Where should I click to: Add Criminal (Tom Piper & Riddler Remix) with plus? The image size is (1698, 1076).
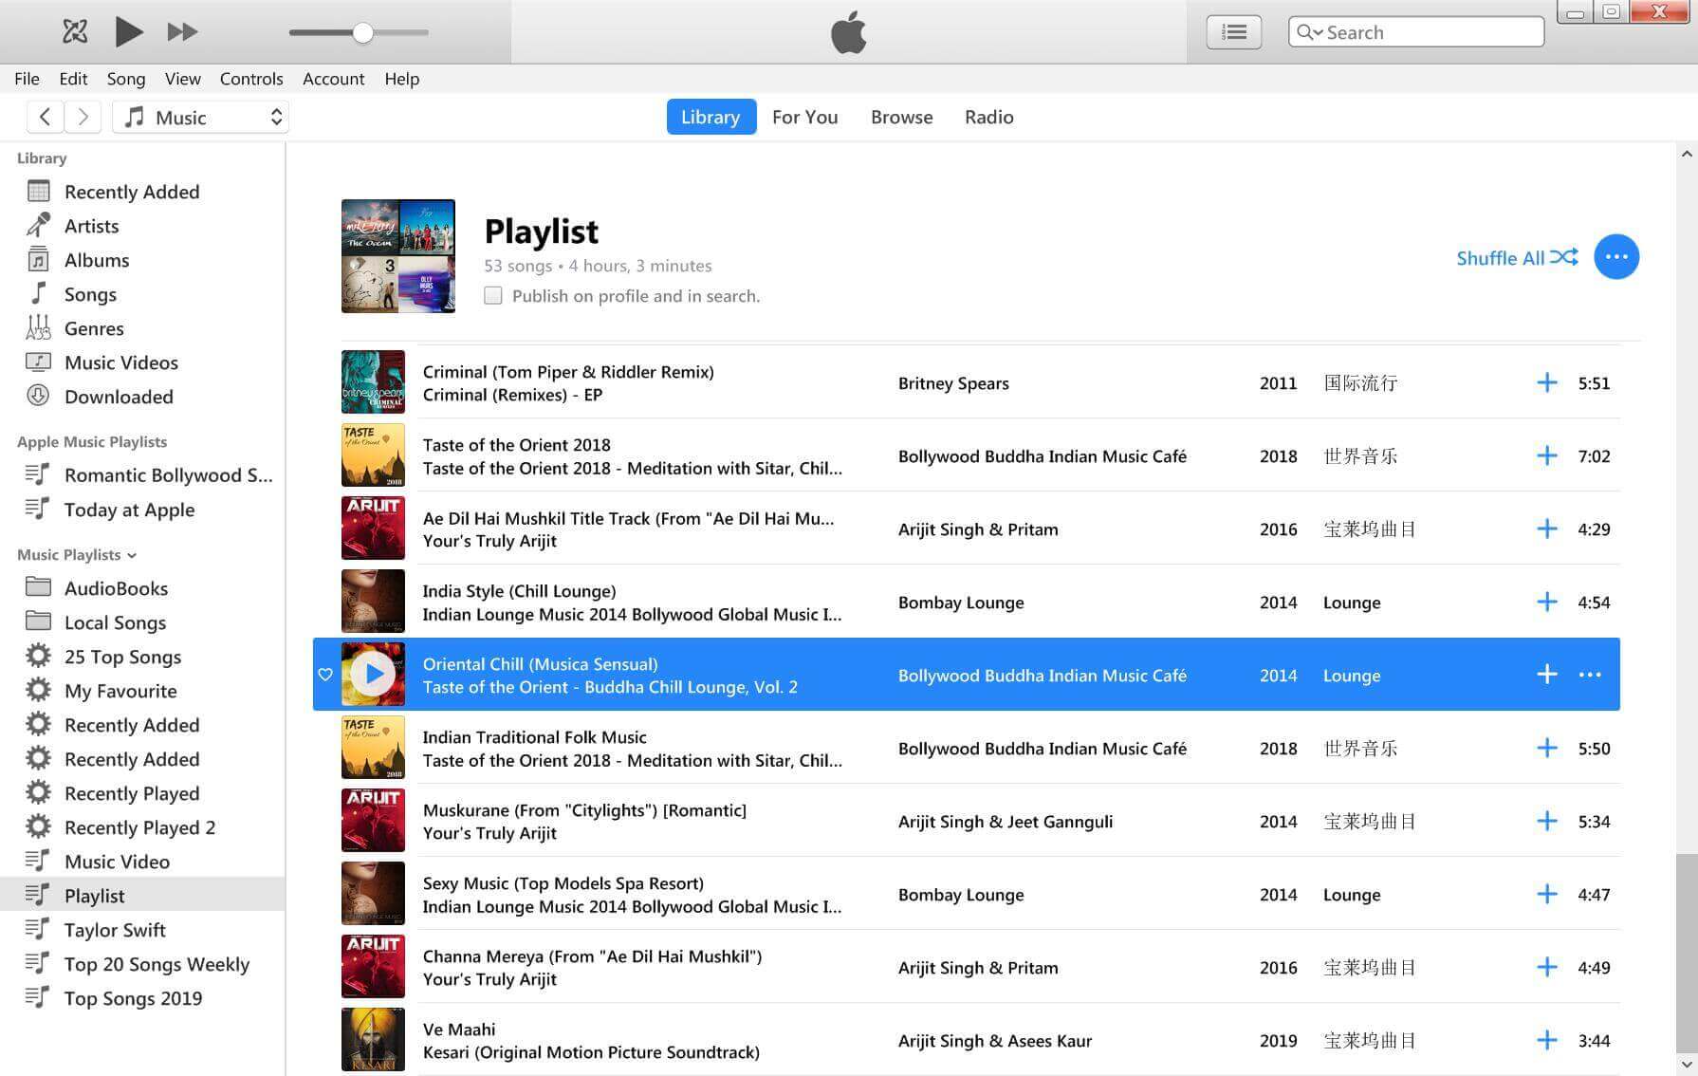pyautogui.click(x=1546, y=382)
